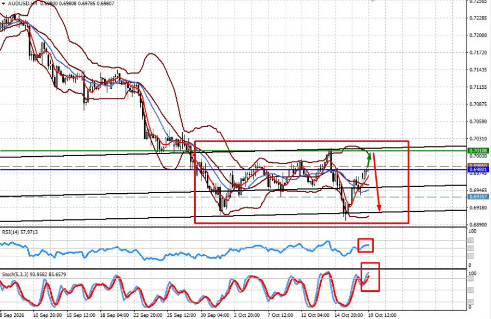Click the 12 Oct 04:00 time label
This screenshot has width=491, height=319.
click(x=315, y=315)
